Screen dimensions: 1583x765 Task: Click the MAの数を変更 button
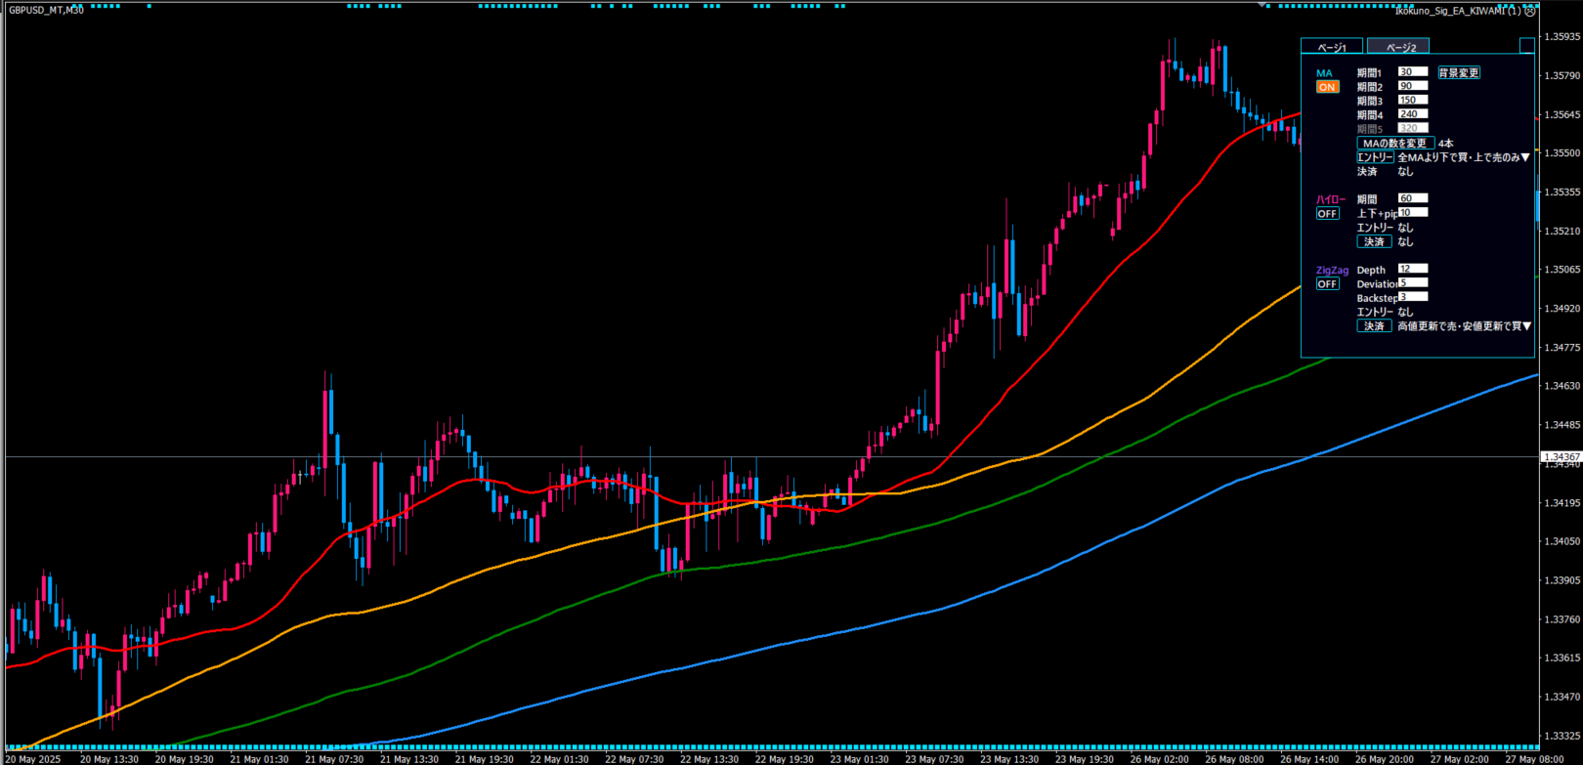[x=1394, y=144]
